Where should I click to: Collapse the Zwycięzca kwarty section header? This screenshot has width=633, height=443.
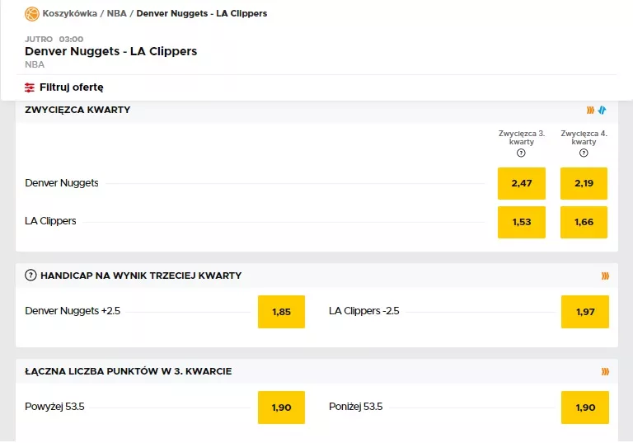[x=78, y=110]
